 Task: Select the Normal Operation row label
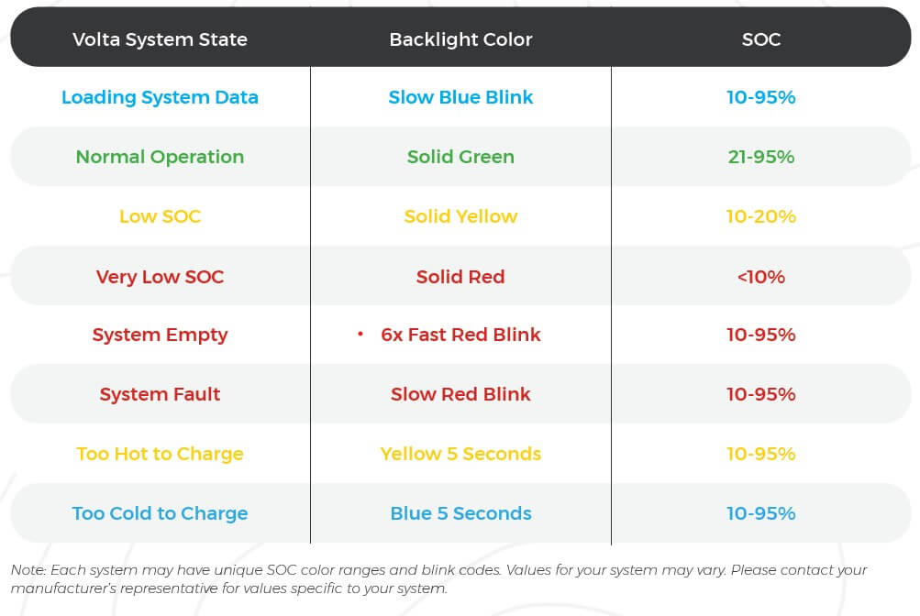[x=160, y=157]
